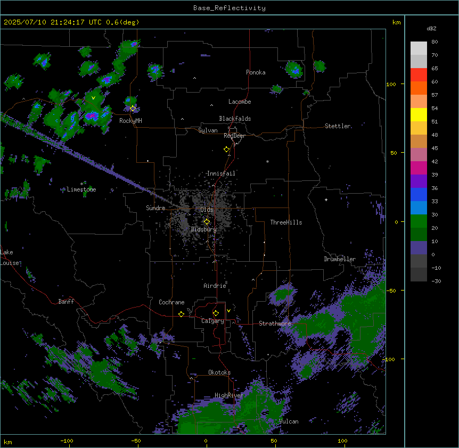This screenshot has width=459, height=448.
Task: Click the dBZ legend heading
Action: click(x=431, y=28)
